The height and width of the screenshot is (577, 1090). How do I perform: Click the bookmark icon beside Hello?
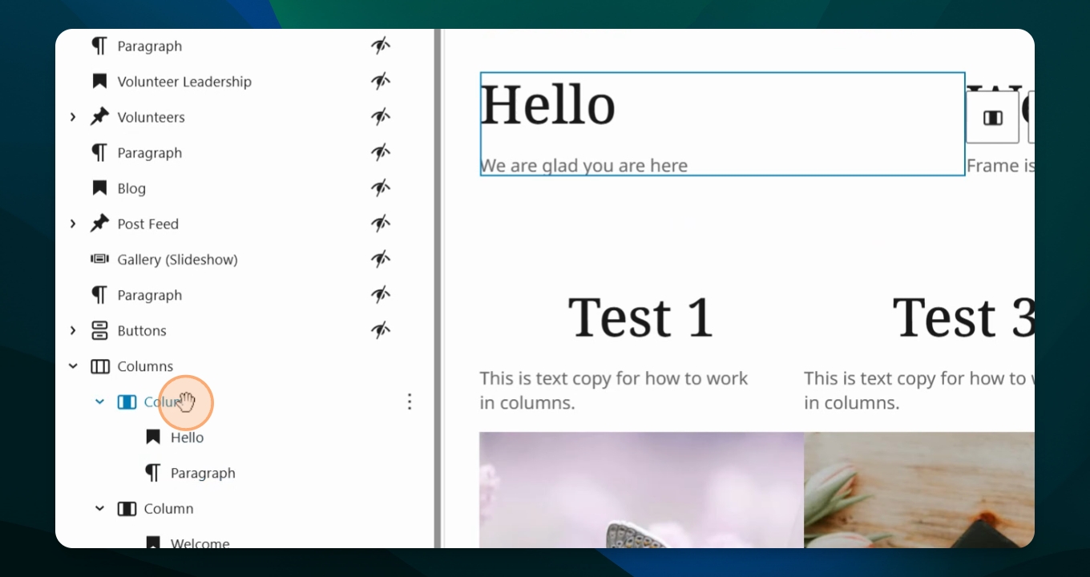click(153, 437)
